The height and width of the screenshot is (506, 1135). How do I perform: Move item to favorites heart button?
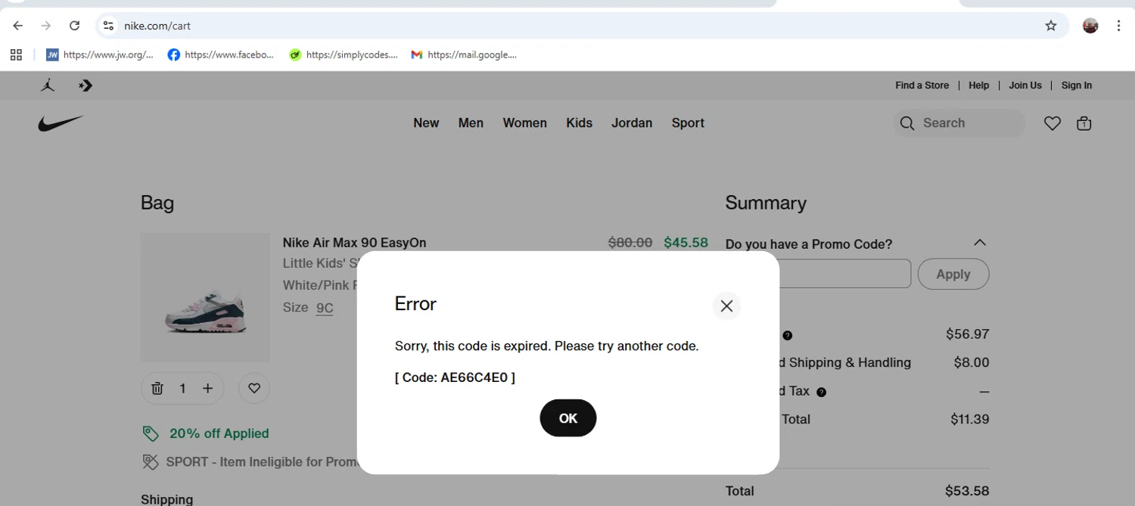coord(254,389)
